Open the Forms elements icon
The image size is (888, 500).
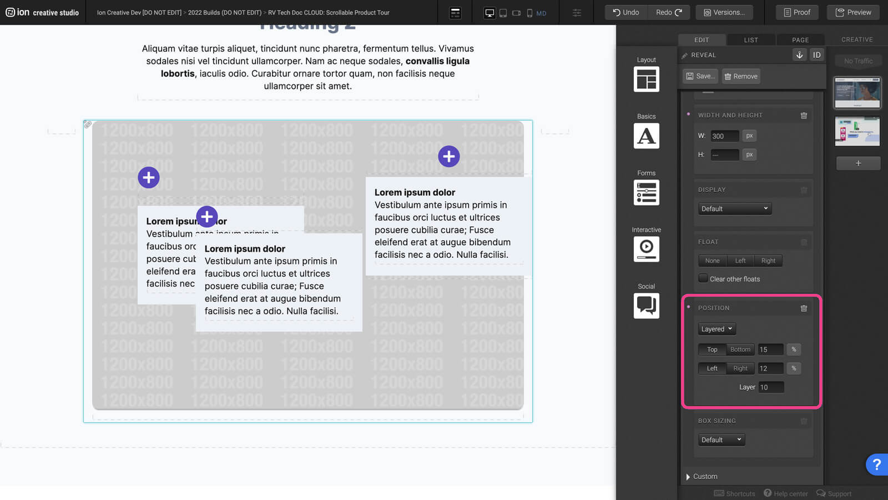(x=646, y=192)
